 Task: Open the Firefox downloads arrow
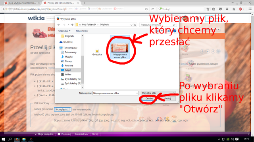[227, 9]
